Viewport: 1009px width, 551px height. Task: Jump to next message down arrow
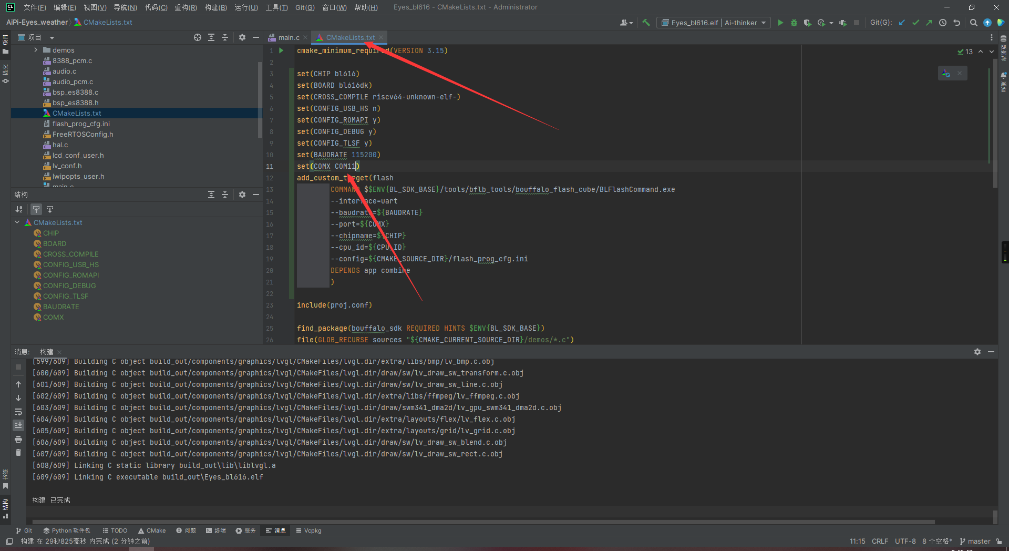point(18,398)
